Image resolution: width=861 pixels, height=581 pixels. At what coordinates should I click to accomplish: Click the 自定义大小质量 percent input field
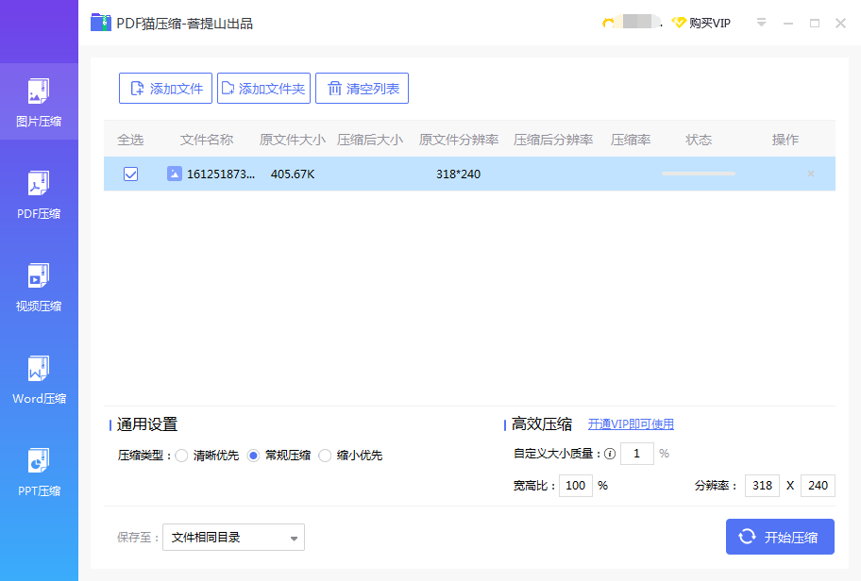coord(637,454)
